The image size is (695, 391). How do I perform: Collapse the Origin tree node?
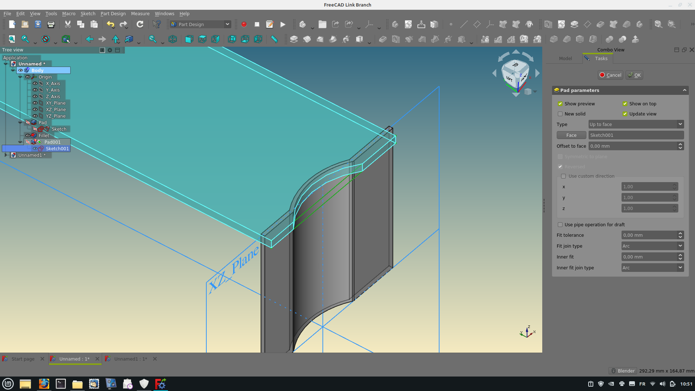(x=21, y=77)
